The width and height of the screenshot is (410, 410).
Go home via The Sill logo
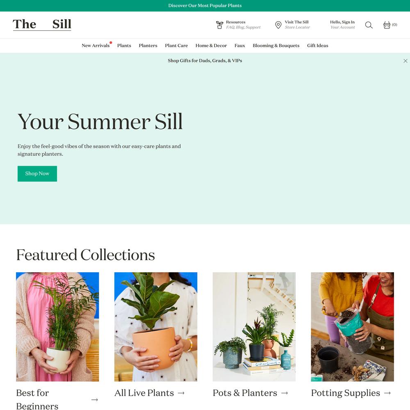(x=42, y=24)
